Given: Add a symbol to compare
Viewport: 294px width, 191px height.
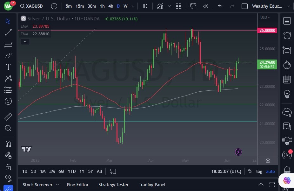Looking at the screenshot, I should 54,6.
